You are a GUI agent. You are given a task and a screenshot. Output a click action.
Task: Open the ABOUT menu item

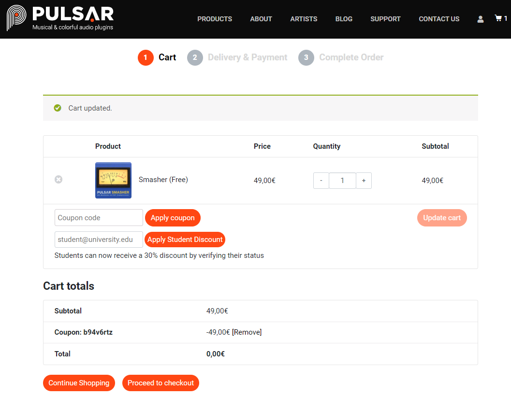[261, 19]
